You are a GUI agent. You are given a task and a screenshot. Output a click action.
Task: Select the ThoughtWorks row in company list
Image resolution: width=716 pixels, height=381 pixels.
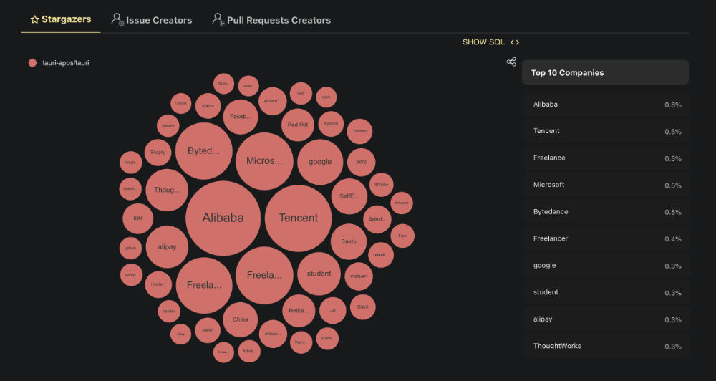click(606, 346)
